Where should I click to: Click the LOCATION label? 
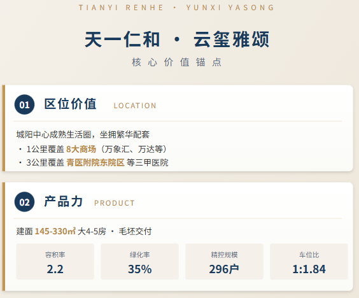pos(135,106)
